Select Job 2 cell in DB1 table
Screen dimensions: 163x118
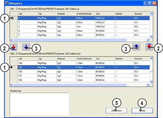pyautogui.click(x=27, y=22)
